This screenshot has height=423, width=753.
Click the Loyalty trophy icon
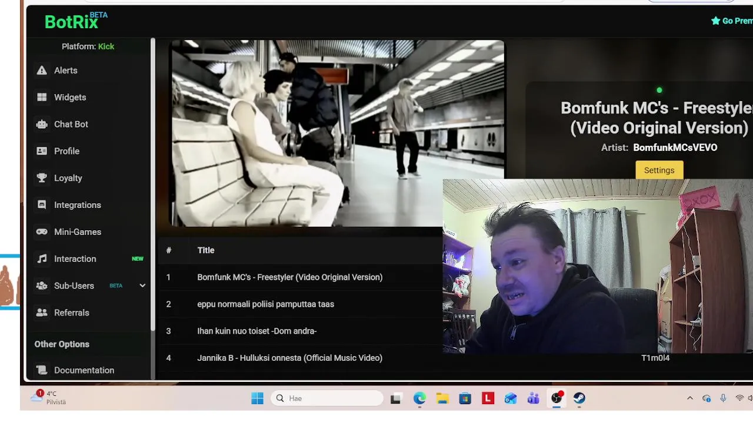[x=42, y=178]
